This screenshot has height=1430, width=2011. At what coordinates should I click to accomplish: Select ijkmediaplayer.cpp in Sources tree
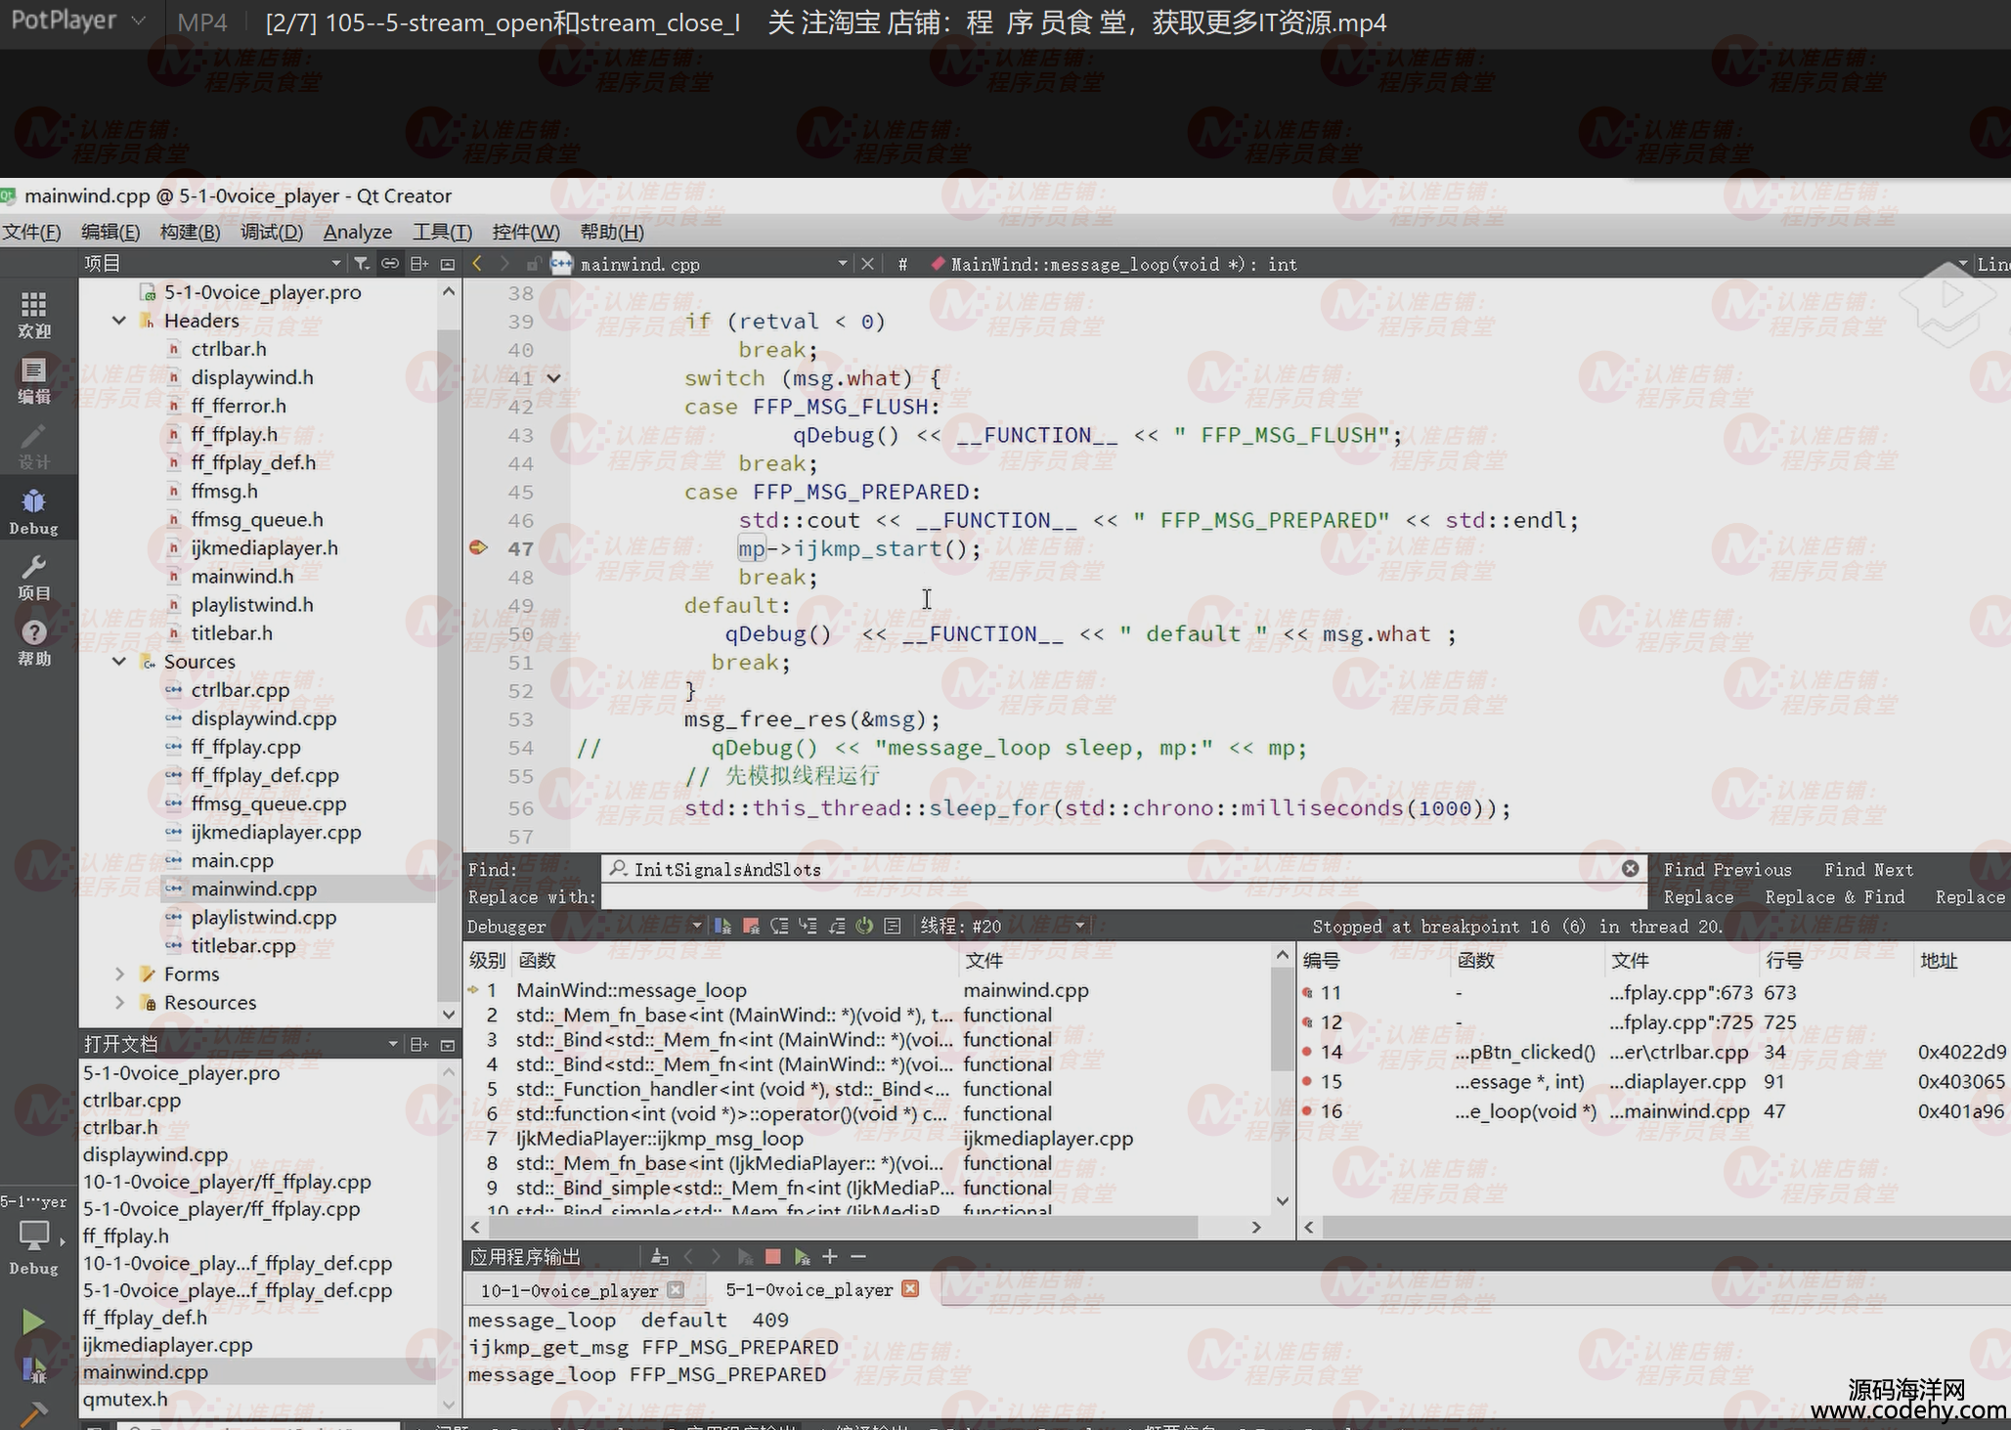coord(276,832)
